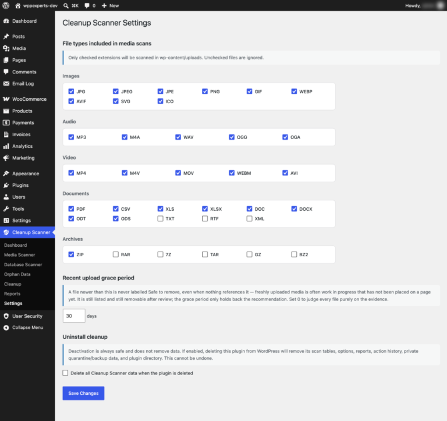447x421 pixels.
Task: Uncheck the XLSX document checkbox
Action: (205, 209)
